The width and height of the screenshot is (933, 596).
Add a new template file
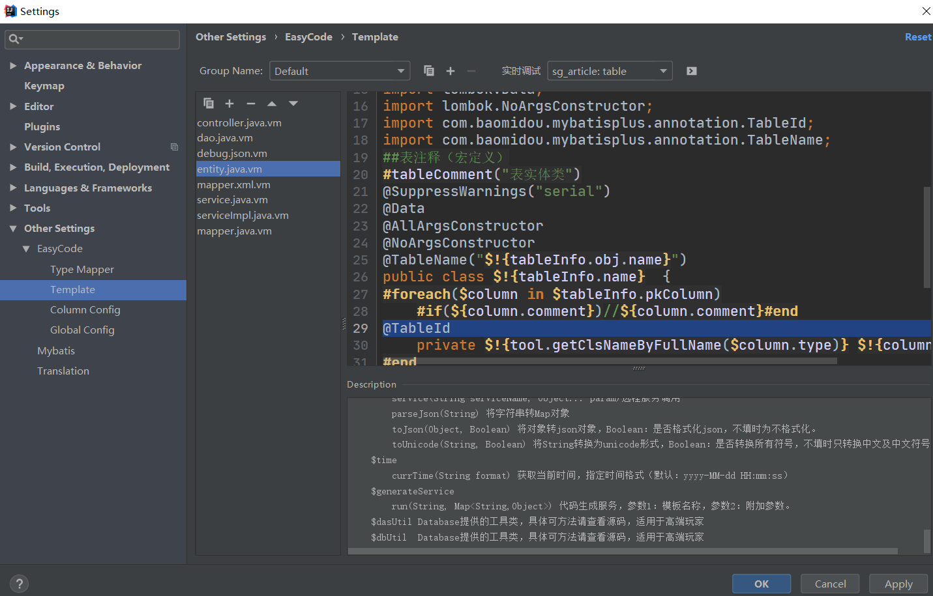pos(230,103)
